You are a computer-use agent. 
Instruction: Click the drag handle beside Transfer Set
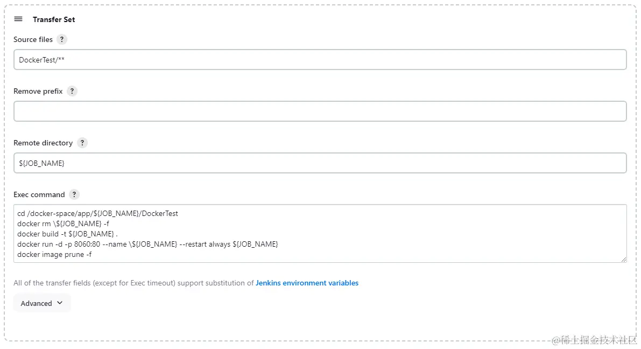(x=18, y=19)
